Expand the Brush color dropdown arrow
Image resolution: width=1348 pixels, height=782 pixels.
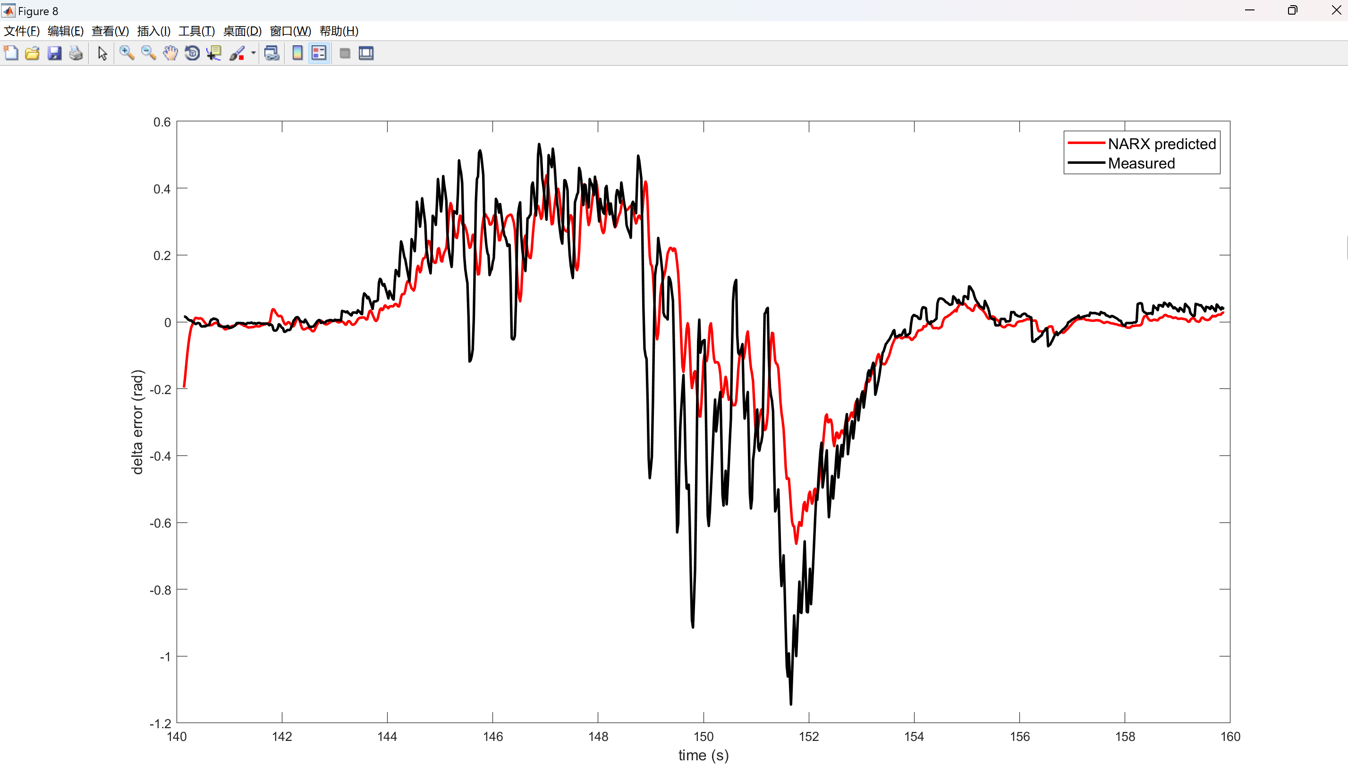254,53
